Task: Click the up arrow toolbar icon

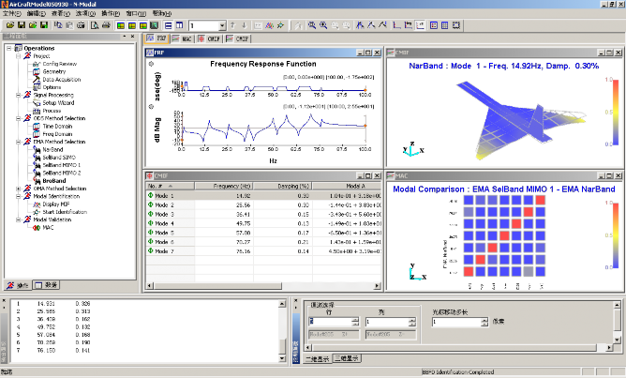Action: click(234, 25)
